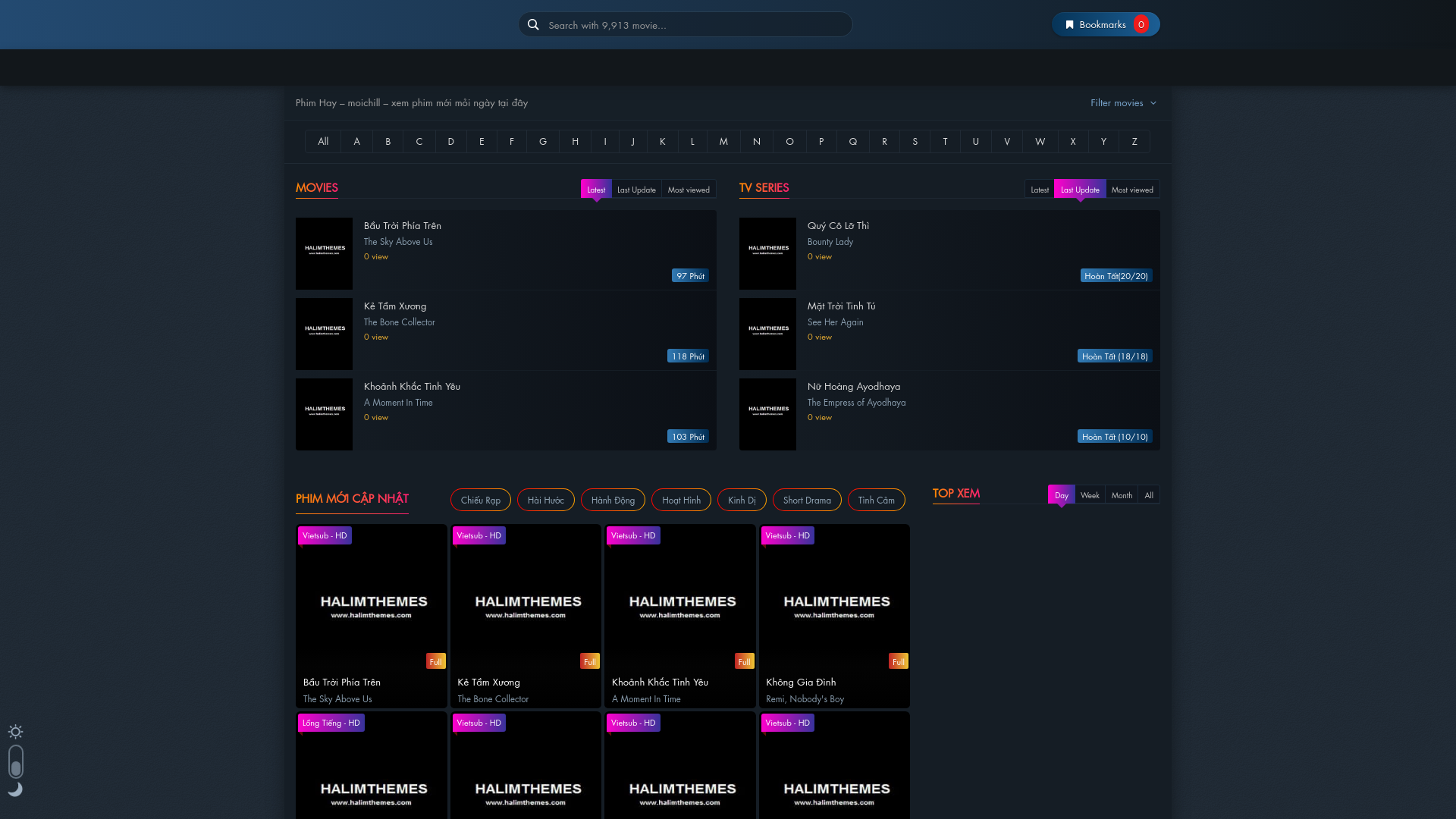Screen dimensions: 1456x819
Task: Select TV Series Last Update tab
Action: coord(1080,190)
